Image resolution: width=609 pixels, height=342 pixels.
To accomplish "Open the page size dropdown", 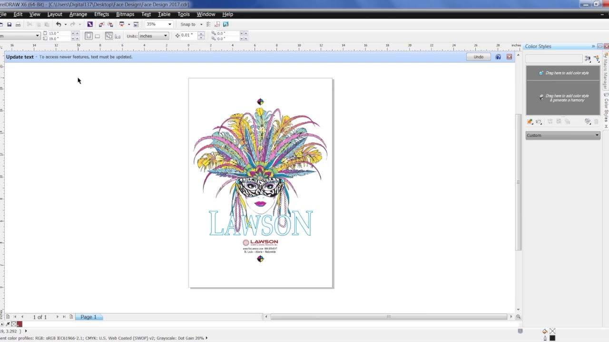I will tap(37, 36).
